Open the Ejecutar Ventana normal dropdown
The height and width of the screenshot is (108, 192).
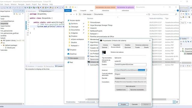(x=130, y=78)
